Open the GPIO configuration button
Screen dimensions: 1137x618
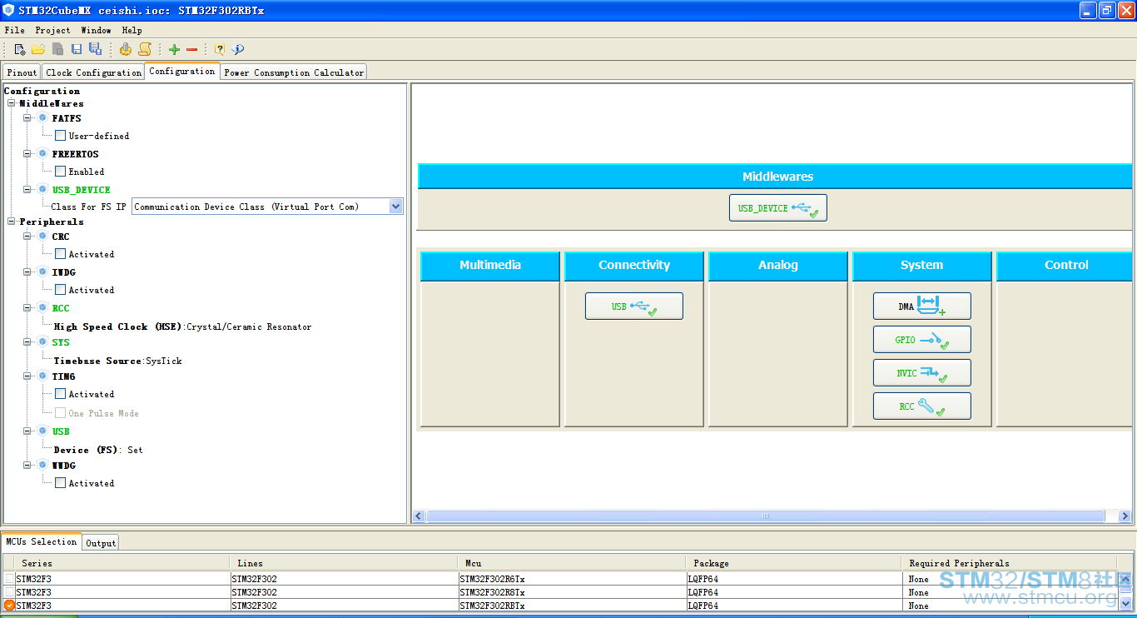tap(922, 340)
